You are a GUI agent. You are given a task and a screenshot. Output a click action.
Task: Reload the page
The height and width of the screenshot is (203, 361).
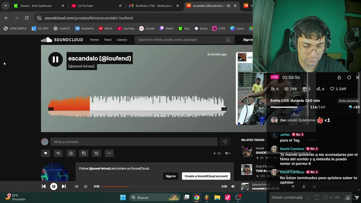27,18
